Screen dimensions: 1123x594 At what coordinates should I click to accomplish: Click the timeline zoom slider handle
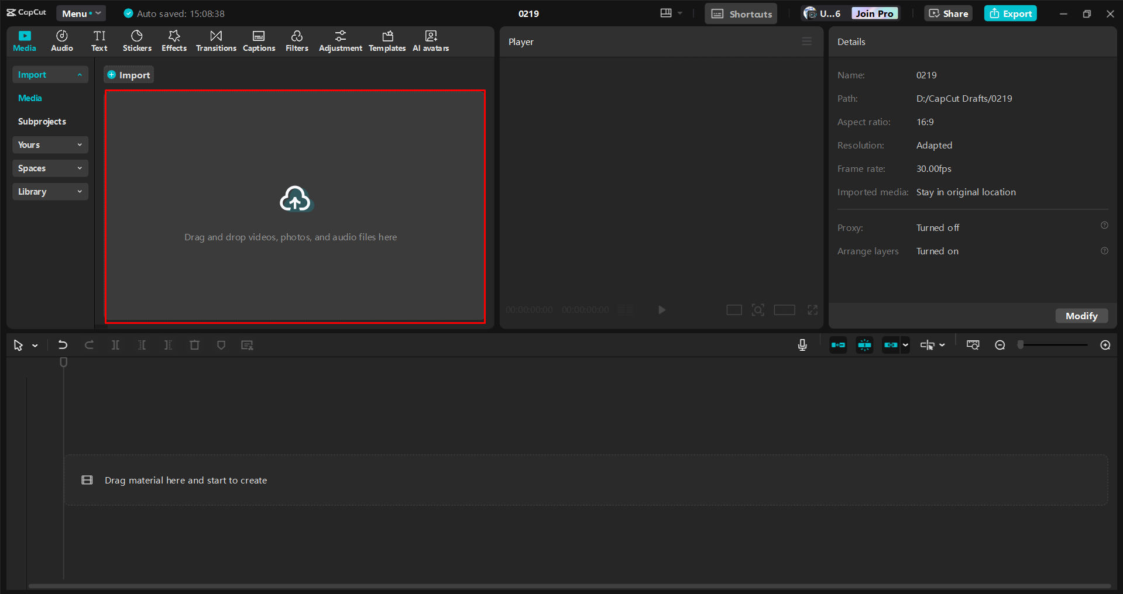1021,345
